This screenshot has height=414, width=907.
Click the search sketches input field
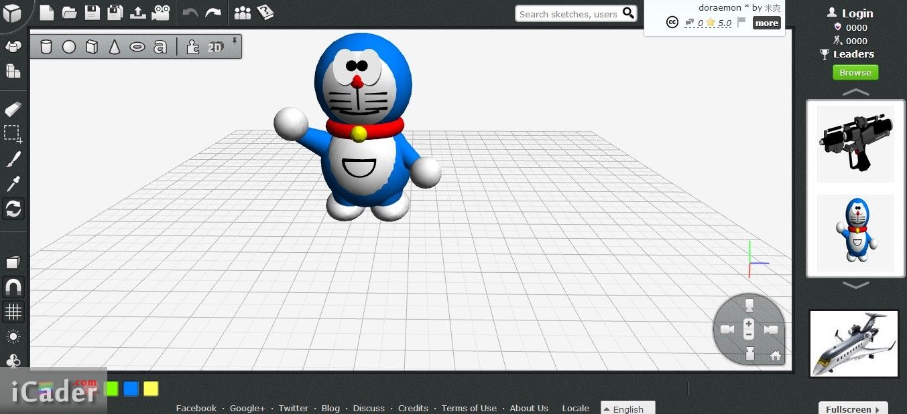click(568, 14)
